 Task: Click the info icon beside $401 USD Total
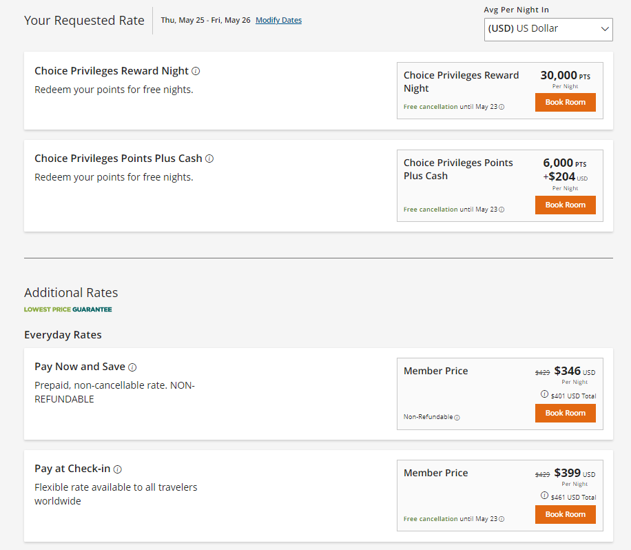(x=544, y=394)
